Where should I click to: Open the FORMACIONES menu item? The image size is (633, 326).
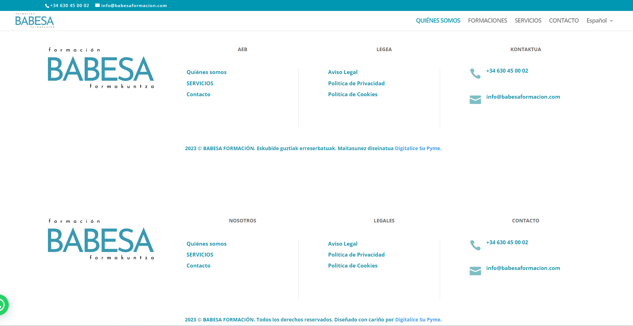(x=487, y=20)
